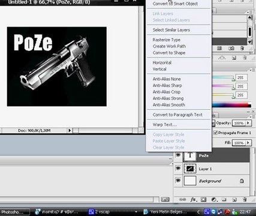Set text orientation to Horizontal
The width and height of the screenshot is (256, 216).
pyautogui.click(x=162, y=62)
